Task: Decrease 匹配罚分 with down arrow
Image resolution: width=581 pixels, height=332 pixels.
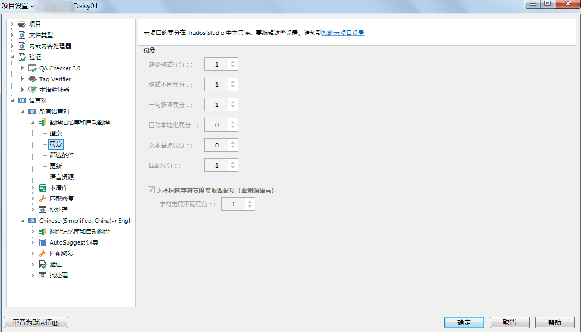Action: tap(233, 168)
